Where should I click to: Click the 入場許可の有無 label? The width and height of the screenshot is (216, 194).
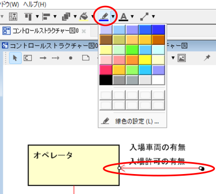[x=158, y=161]
